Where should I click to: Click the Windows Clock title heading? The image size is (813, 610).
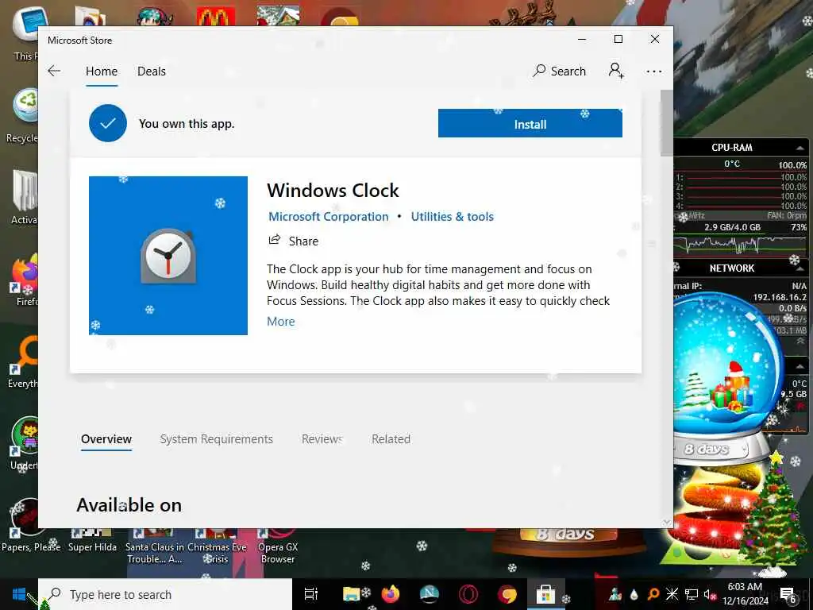(333, 191)
